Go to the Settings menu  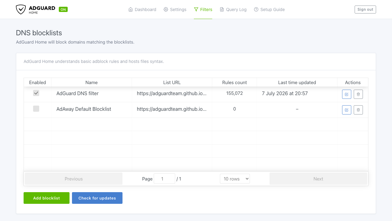(175, 10)
